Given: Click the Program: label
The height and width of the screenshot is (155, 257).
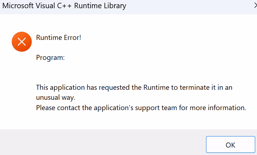Looking at the screenshot, I should [50, 58].
